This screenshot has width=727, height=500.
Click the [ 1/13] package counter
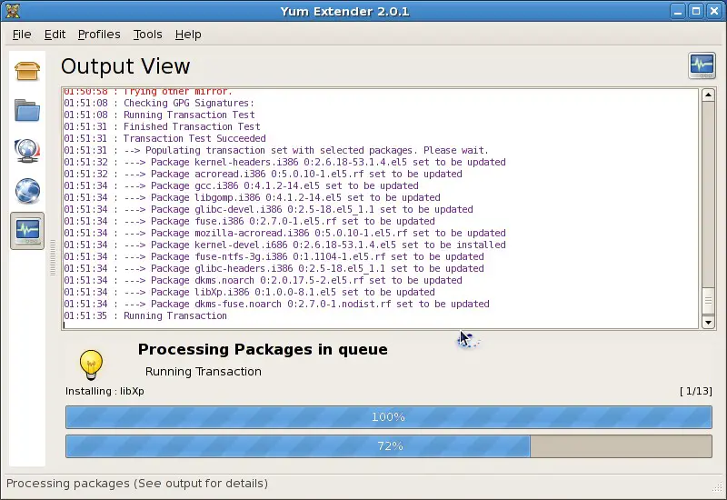click(696, 391)
